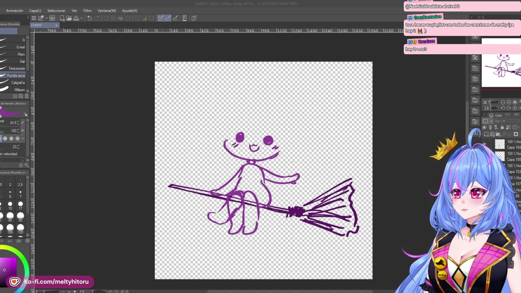The width and height of the screenshot is (521, 293).
Task: Open the Ver menu
Action: tap(74, 11)
